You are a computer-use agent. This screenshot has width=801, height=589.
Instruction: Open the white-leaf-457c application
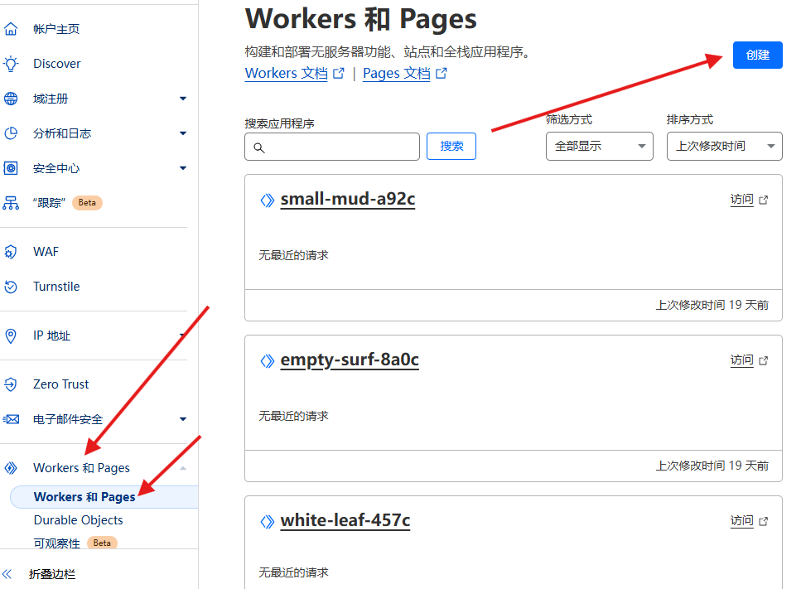(345, 520)
